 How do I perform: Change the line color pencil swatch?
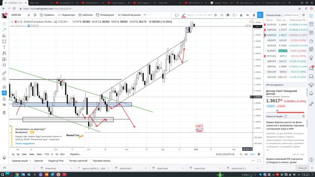[184, 15]
